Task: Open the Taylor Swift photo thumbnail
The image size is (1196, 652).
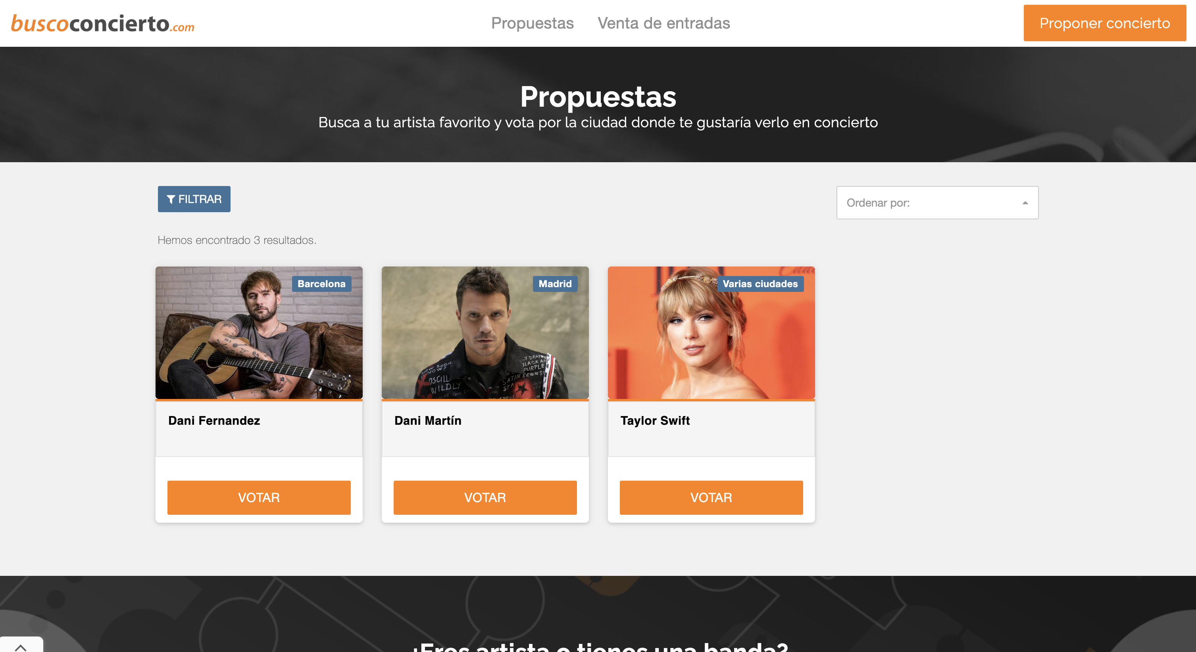Action: (711, 333)
